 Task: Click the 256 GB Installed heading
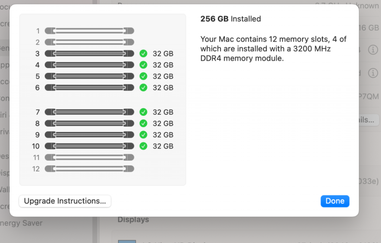(x=231, y=19)
